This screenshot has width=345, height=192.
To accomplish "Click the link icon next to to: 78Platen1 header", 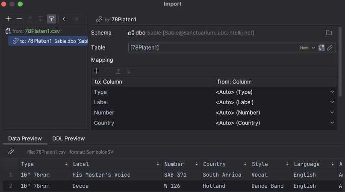I will [x=99, y=20].
